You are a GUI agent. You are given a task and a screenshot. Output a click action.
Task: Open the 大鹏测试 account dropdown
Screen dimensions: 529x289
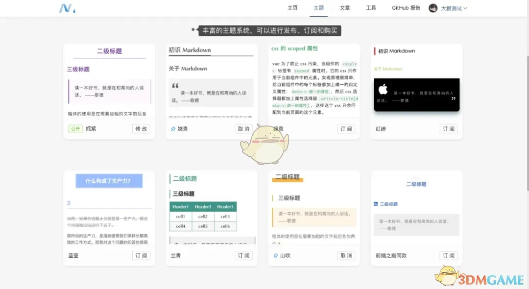pos(451,8)
